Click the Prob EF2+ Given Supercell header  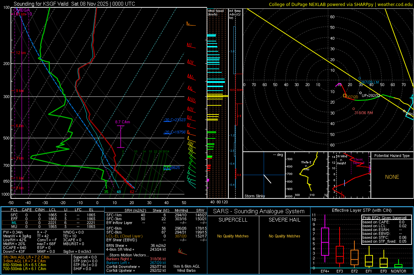click(385, 218)
